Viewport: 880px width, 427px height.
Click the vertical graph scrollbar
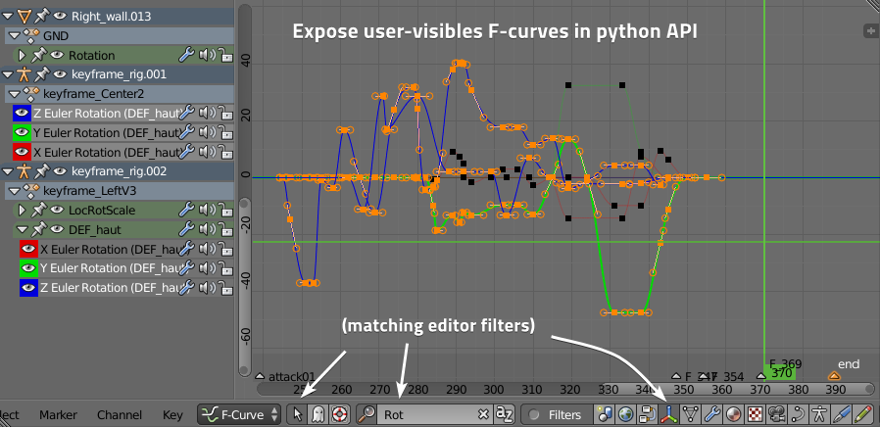[245, 287]
